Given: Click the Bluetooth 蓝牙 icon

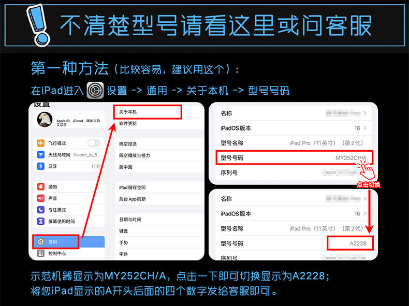Looking at the screenshot, I should coord(41,166).
